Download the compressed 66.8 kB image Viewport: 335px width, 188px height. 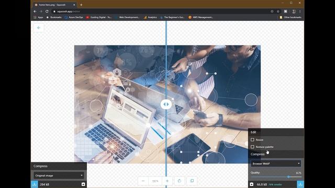300,184
